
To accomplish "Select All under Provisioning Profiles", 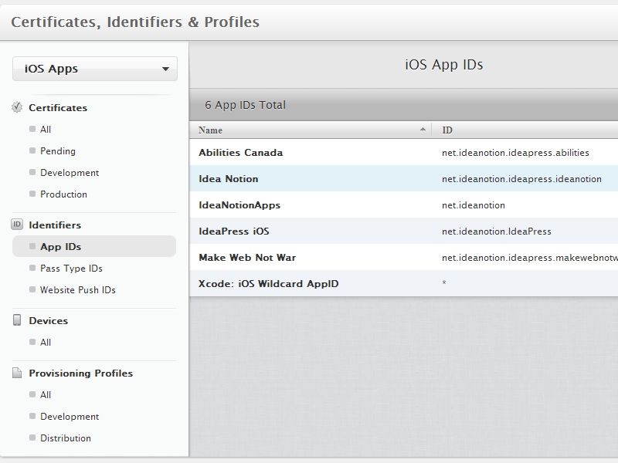I will (46, 394).
